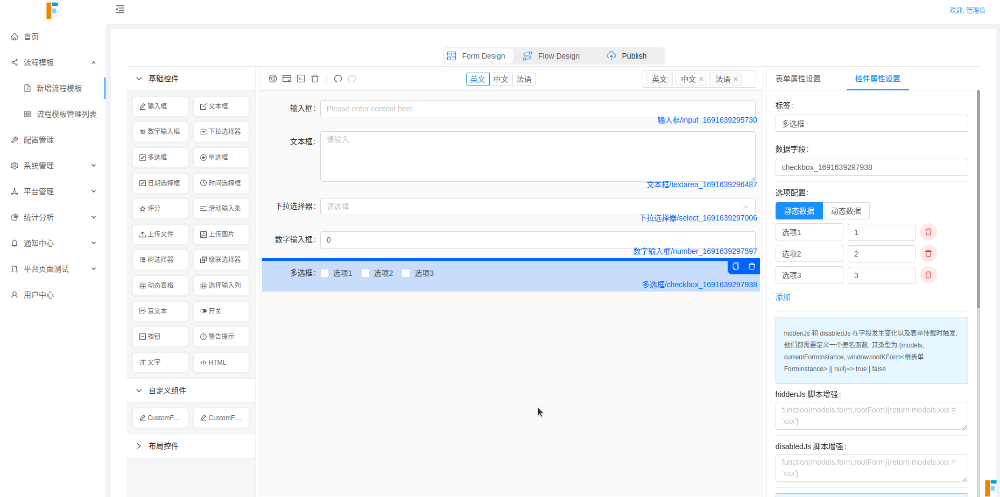Click hiddenJs 脚本增强 textarea
1000x497 pixels.
[x=871, y=416]
